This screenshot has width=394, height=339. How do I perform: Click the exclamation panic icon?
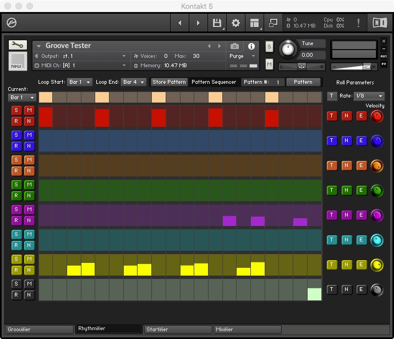358,23
